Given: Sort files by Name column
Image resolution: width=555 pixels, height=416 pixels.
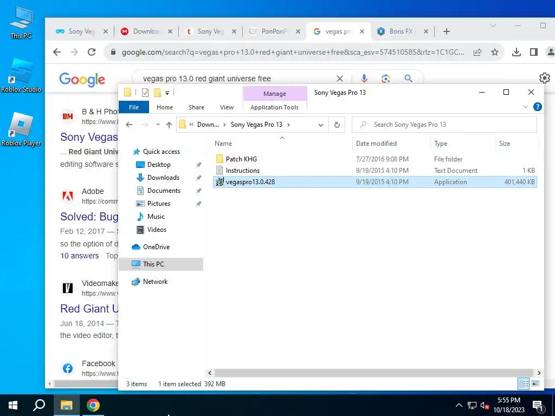Looking at the screenshot, I should point(223,143).
